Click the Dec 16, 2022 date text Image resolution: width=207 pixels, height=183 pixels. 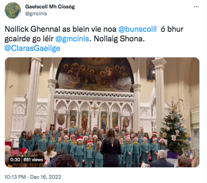pos(46,177)
